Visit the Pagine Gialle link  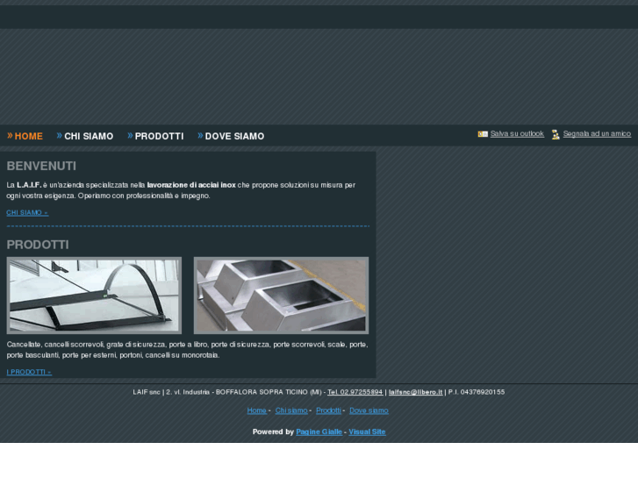point(319,432)
